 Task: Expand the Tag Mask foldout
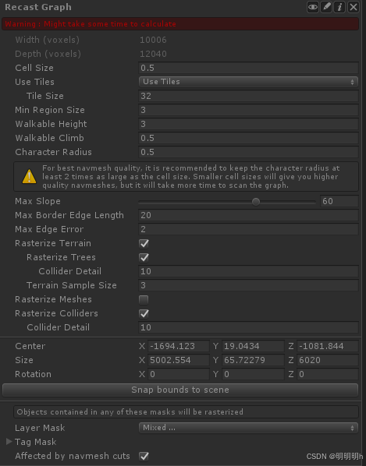click(x=9, y=442)
